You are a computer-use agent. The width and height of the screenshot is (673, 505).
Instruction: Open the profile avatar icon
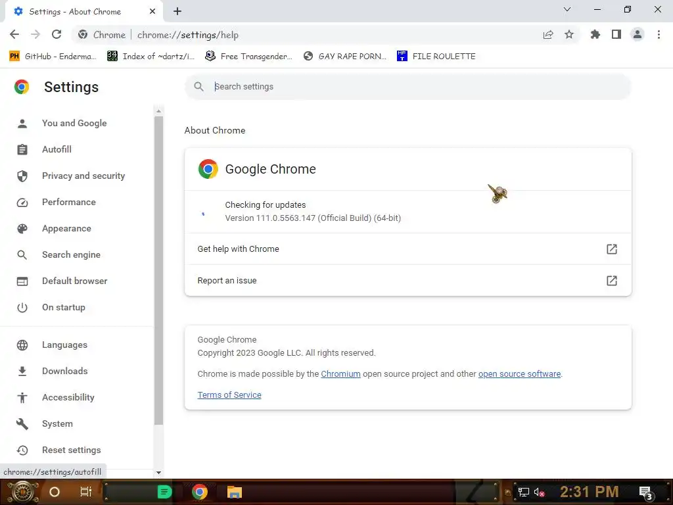638,34
